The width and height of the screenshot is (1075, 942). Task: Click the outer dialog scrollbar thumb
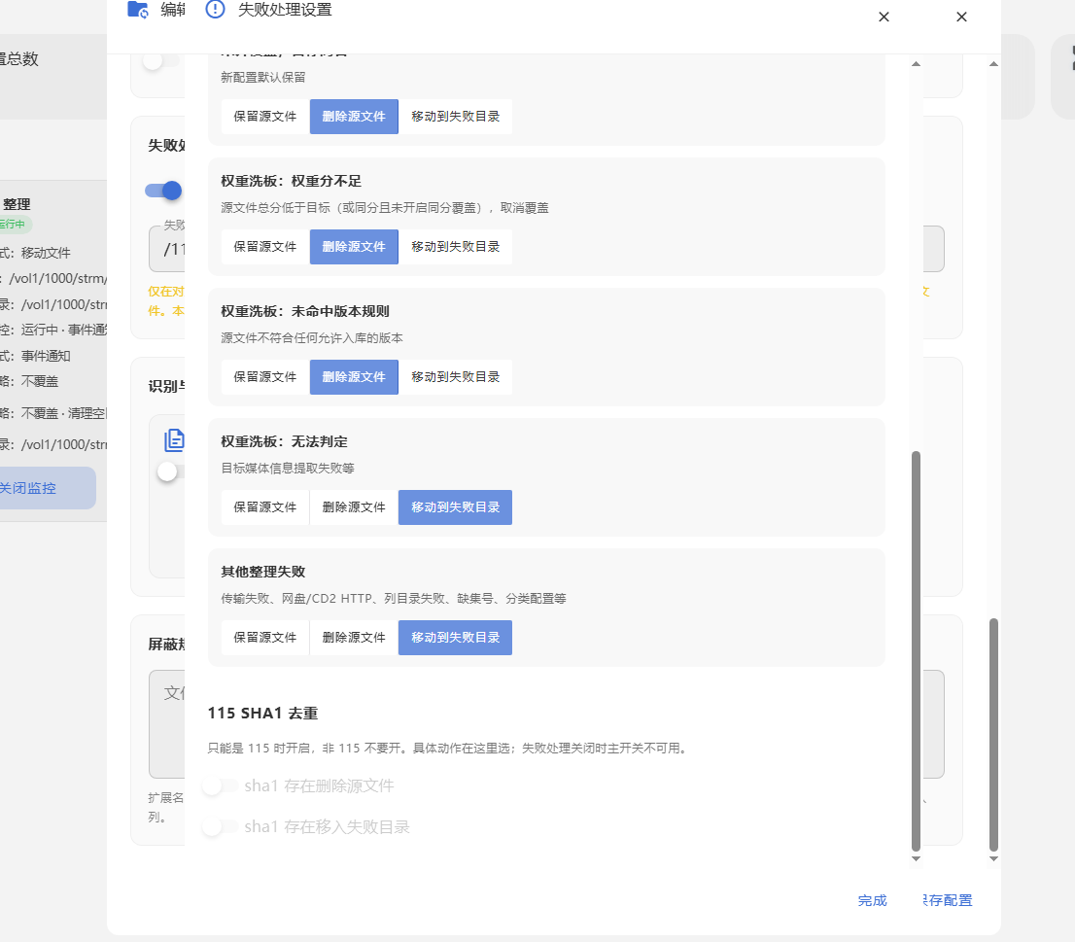(993, 734)
